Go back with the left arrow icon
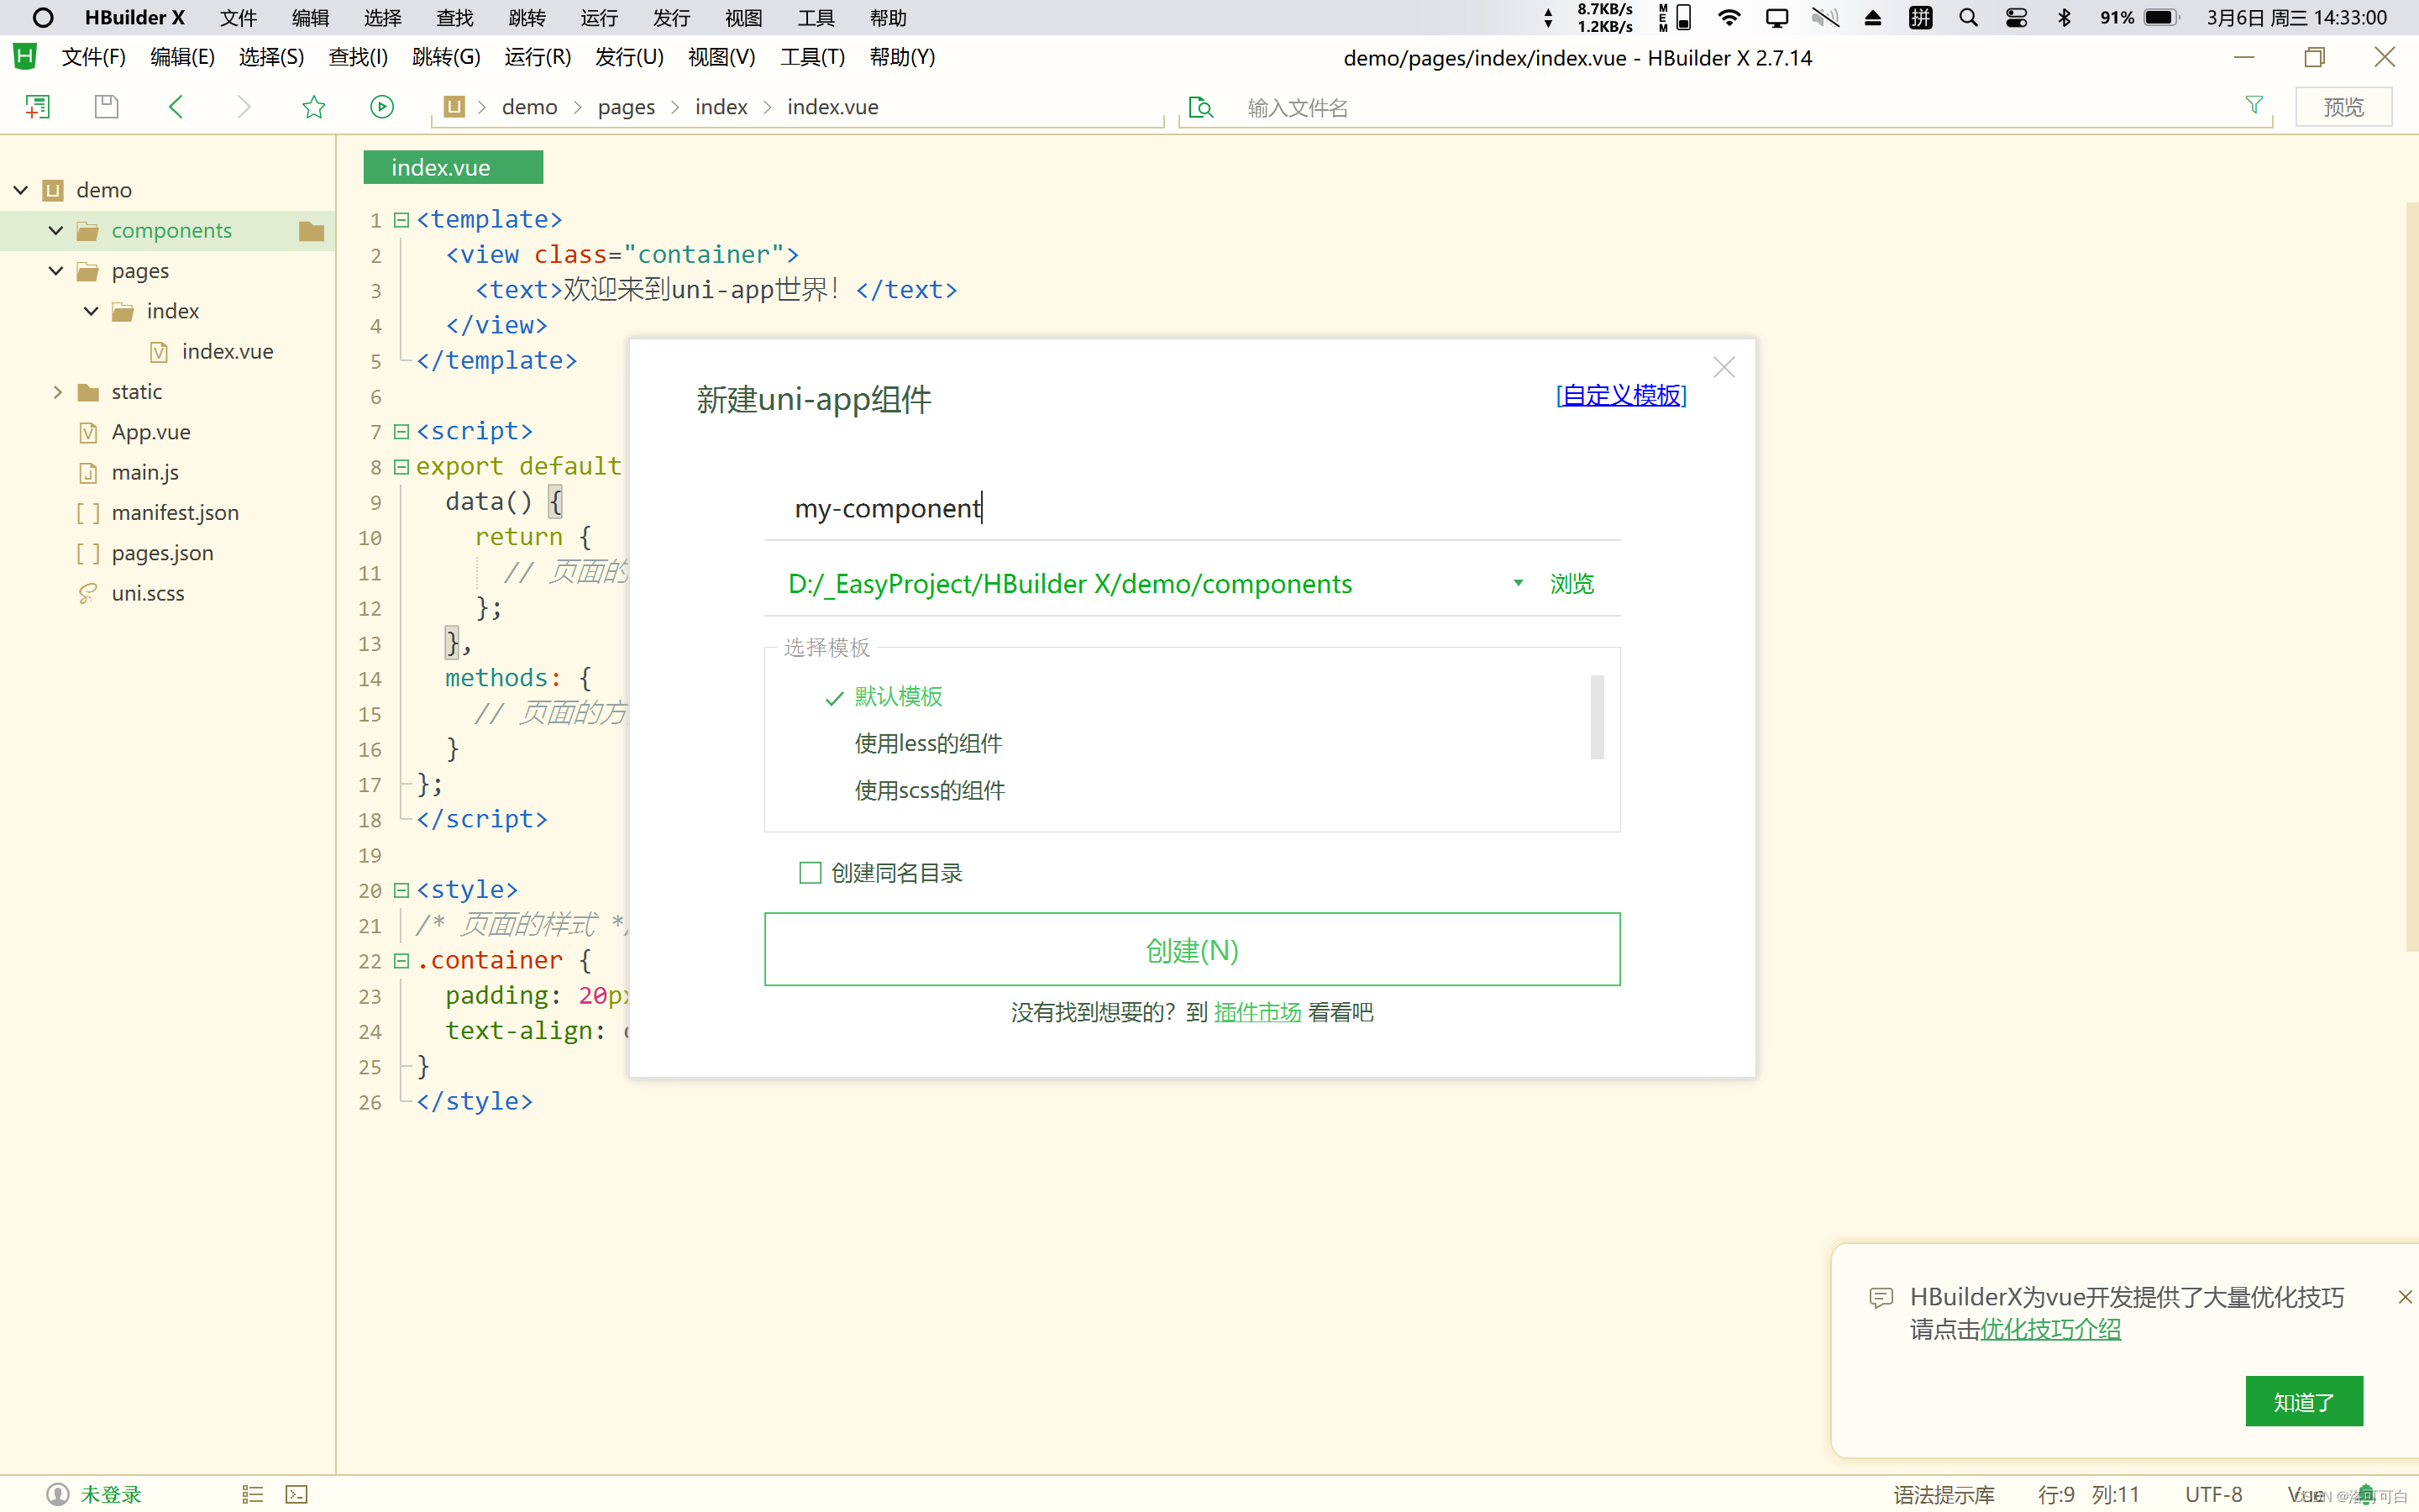Image resolution: width=2419 pixels, height=1512 pixels. pyautogui.click(x=176, y=107)
